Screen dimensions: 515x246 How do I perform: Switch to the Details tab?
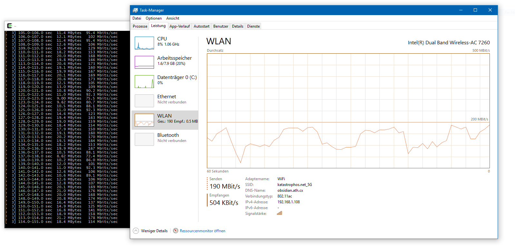pos(238,26)
